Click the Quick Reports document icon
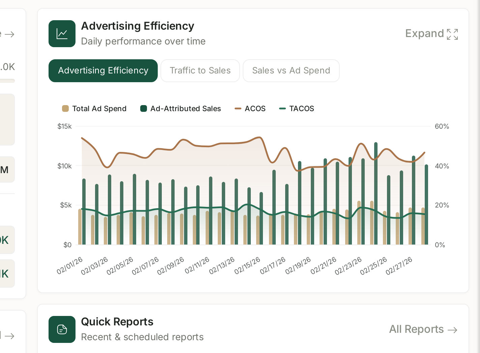Image resolution: width=480 pixels, height=353 pixels. 62,329
